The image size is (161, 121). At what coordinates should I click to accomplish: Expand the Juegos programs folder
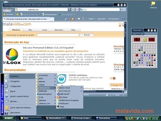[46, 85]
